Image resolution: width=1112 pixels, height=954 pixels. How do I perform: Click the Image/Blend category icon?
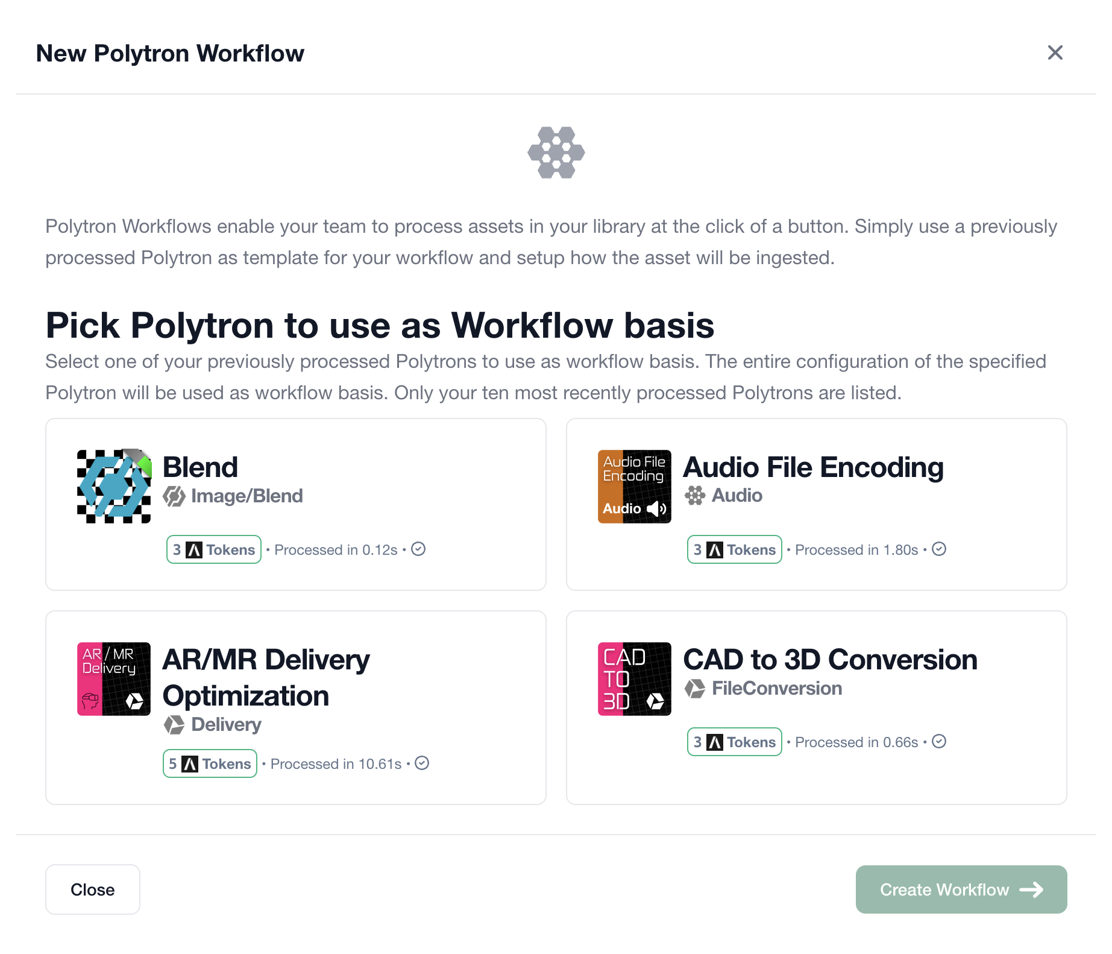pyautogui.click(x=175, y=496)
